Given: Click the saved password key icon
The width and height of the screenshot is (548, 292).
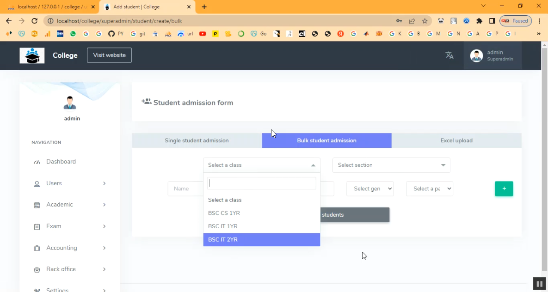Looking at the screenshot, I should 399,21.
